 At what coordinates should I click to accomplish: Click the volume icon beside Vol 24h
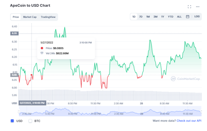click(42, 53)
